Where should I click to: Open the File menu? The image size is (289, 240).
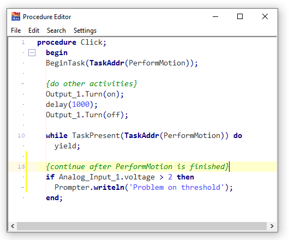pos(16,31)
